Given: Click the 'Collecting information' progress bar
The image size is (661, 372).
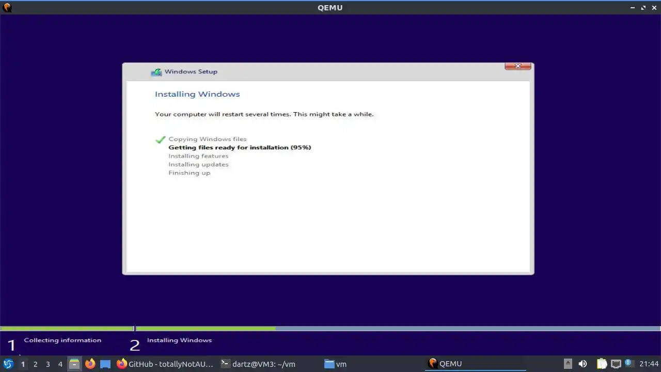Looking at the screenshot, I should (x=67, y=328).
